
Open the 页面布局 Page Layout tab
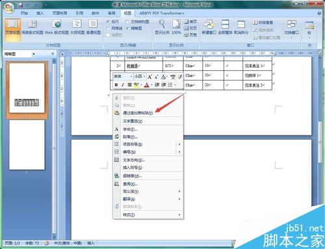point(60,13)
